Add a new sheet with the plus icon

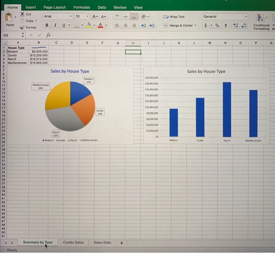pyautogui.click(x=121, y=243)
